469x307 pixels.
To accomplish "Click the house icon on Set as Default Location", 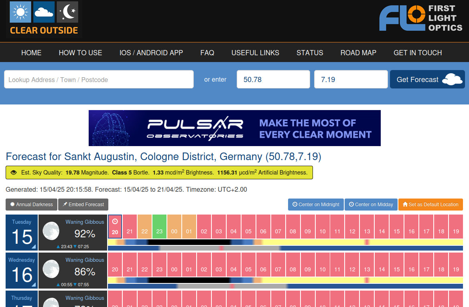I will pyautogui.click(x=405, y=205).
